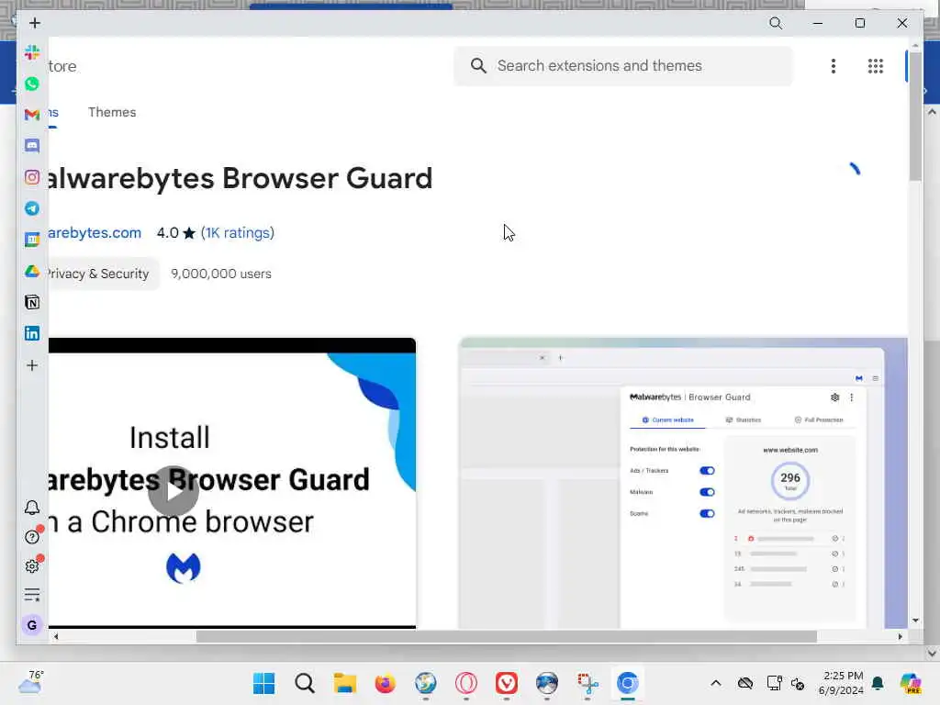Screen dimensions: 940x705
Task: Launch Vivaldi from the taskbar
Action: (x=507, y=683)
